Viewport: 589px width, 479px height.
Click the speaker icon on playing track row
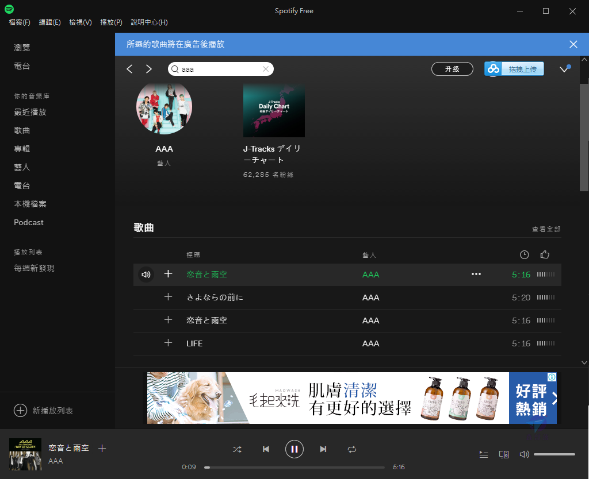[146, 275]
